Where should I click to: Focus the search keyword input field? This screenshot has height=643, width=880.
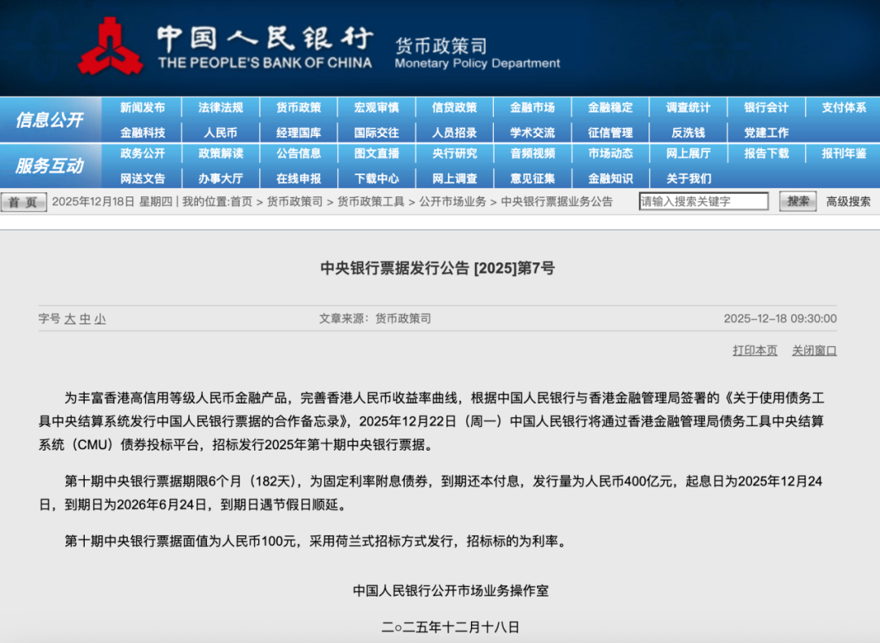pos(703,201)
